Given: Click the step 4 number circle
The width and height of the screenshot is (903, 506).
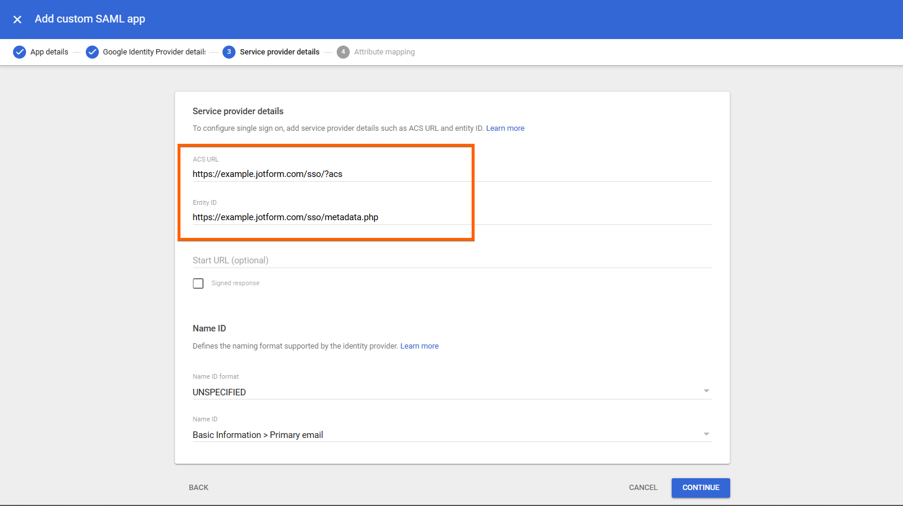Looking at the screenshot, I should [x=343, y=52].
